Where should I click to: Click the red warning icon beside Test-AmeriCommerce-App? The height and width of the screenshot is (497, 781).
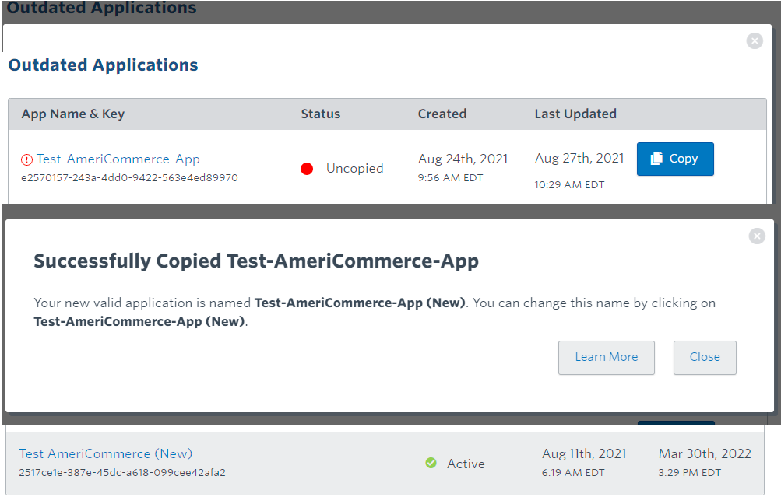26,159
